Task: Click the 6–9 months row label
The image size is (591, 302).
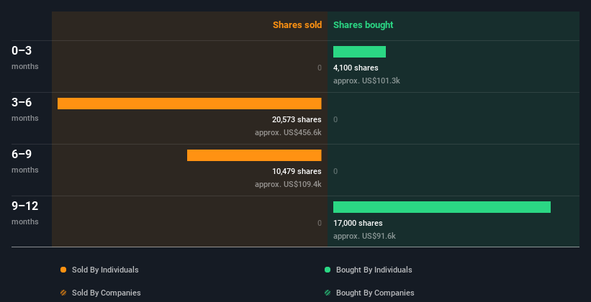Action: coord(25,161)
